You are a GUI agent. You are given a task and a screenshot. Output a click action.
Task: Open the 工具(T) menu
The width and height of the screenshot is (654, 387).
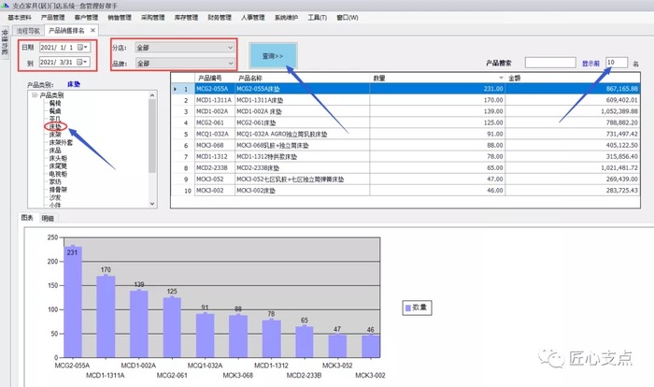coord(318,18)
